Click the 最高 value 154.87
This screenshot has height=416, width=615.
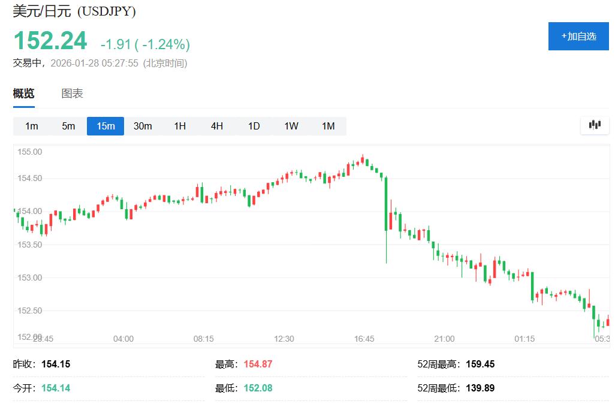tap(258, 364)
